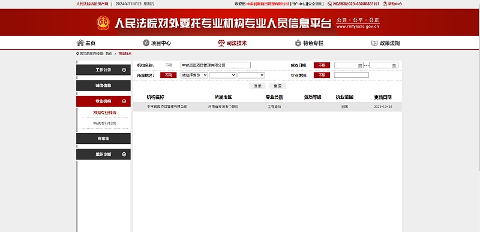Click the start date input field

(x=349, y=65)
